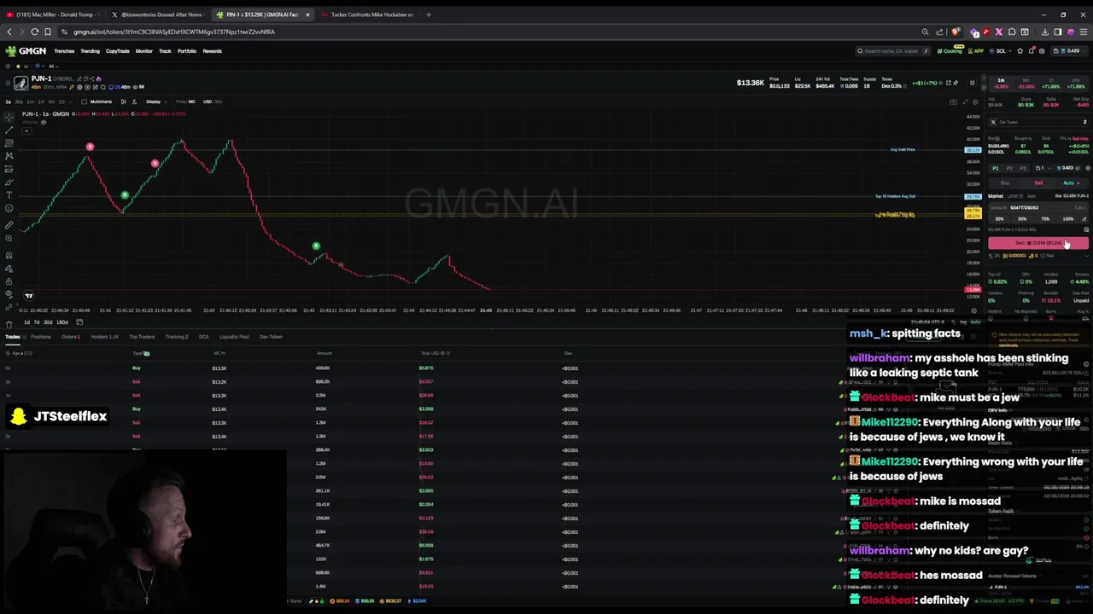Image resolution: width=1093 pixels, height=614 pixels.
Task: Switch trade panel to Sell
Action: pyautogui.click(x=1038, y=182)
